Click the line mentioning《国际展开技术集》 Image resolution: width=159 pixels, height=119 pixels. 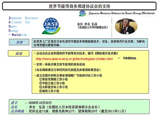pos(76,53)
